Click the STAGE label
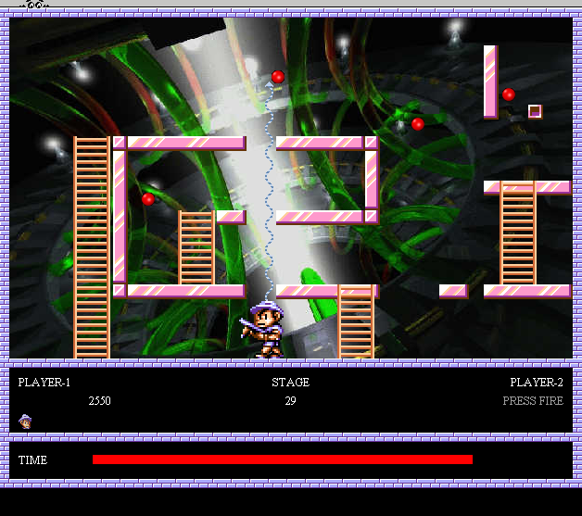Image resolution: width=582 pixels, height=516 pixels. point(291,382)
